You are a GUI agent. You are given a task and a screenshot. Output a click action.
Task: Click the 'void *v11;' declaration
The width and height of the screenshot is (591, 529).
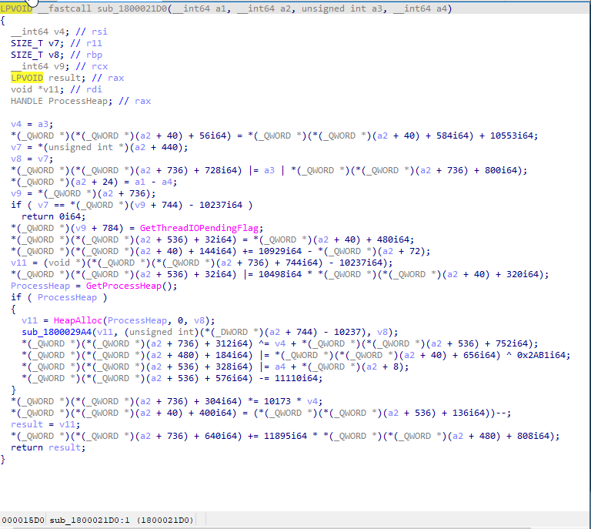point(37,89)
